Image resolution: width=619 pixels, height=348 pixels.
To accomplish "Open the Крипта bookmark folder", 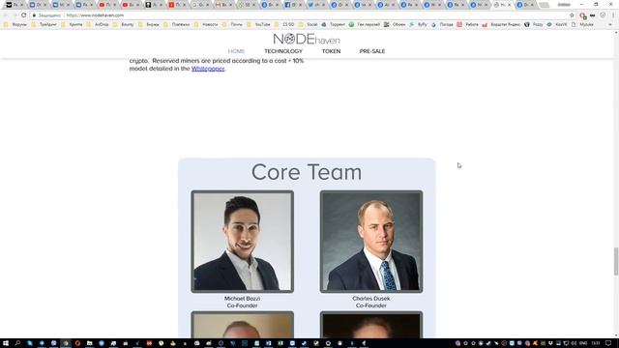I will point(73,24).
